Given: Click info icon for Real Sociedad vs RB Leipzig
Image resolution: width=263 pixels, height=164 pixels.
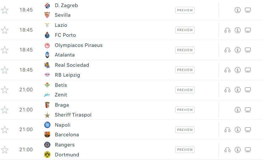Looking at the screenshot, I should pos(238,70).
